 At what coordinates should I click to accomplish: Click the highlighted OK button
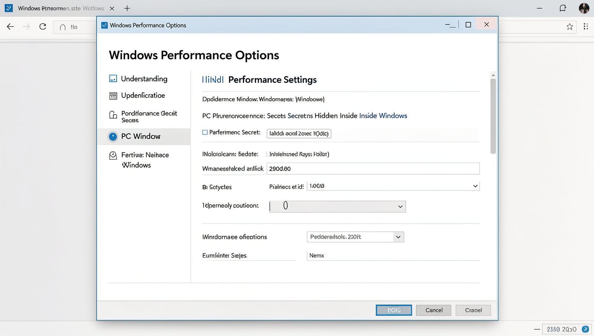point(394,310)
